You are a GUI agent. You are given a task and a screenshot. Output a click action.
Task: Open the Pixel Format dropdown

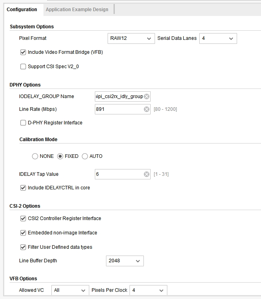point(131,38)
